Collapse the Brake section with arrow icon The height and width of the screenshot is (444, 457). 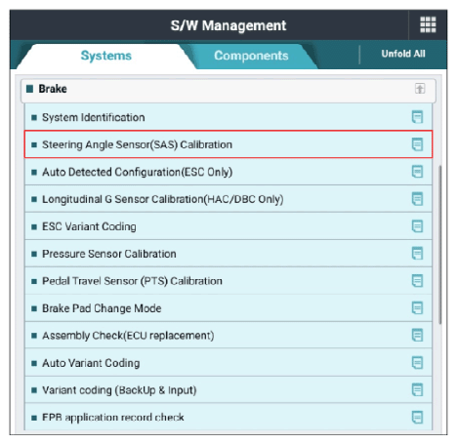(420, 89)
